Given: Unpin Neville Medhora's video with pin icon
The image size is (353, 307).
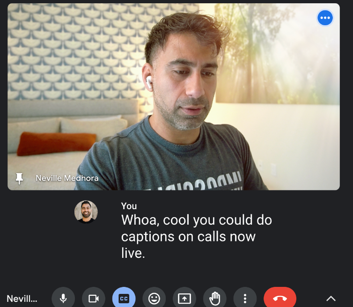Looking at the screenshot, I should [19, 178].
